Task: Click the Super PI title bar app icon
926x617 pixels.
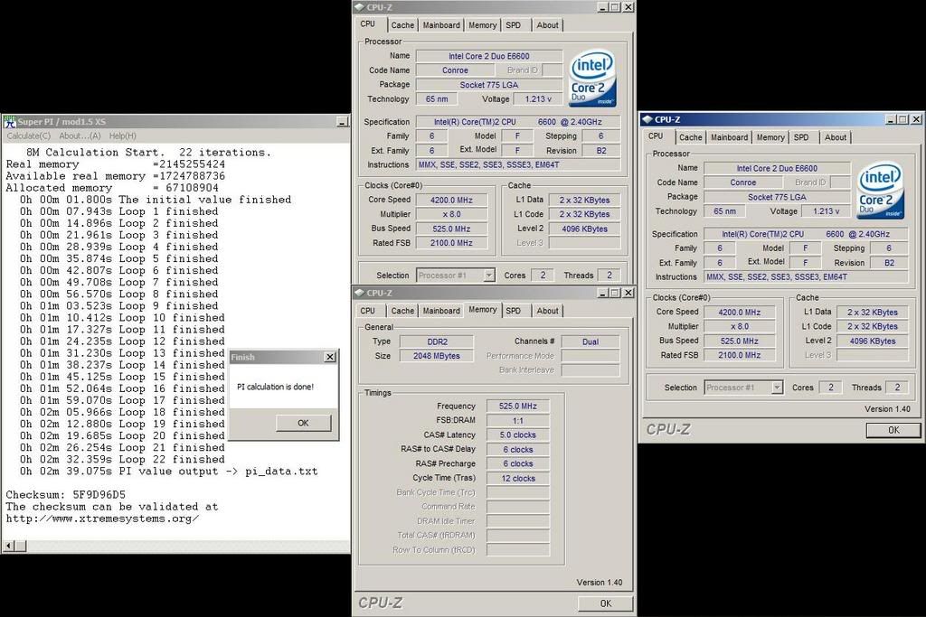Action: tap(9, 121)
